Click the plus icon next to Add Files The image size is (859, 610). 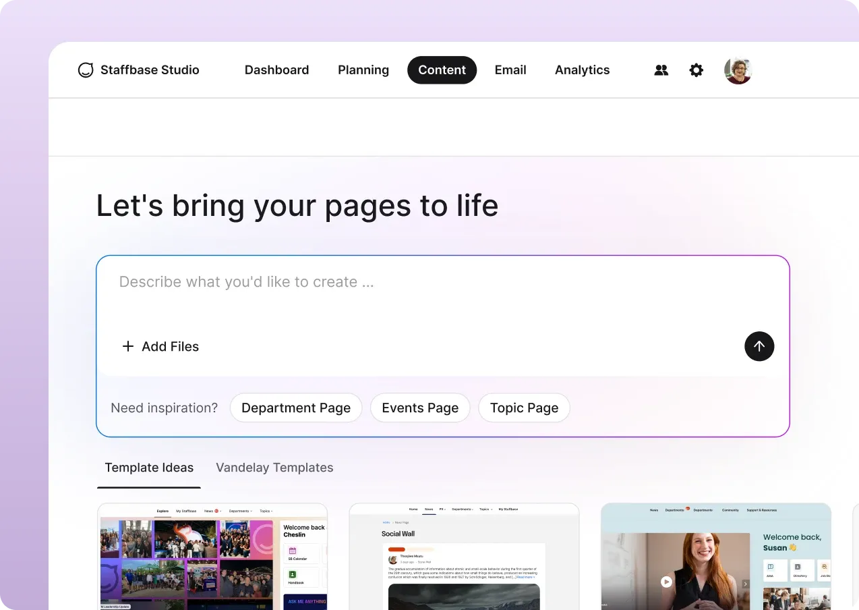[x=127, y=346]
